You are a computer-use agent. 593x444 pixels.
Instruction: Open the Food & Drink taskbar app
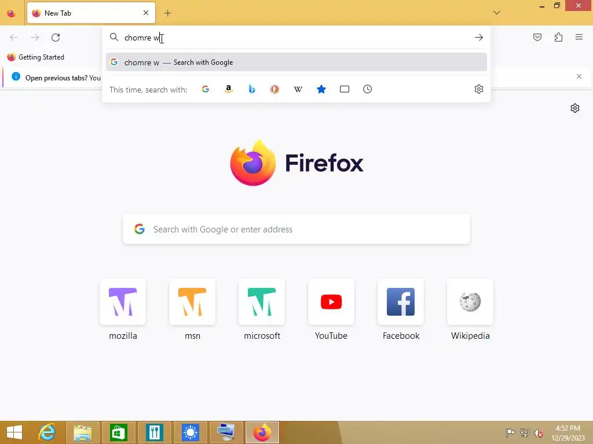(x=154, y=432)
